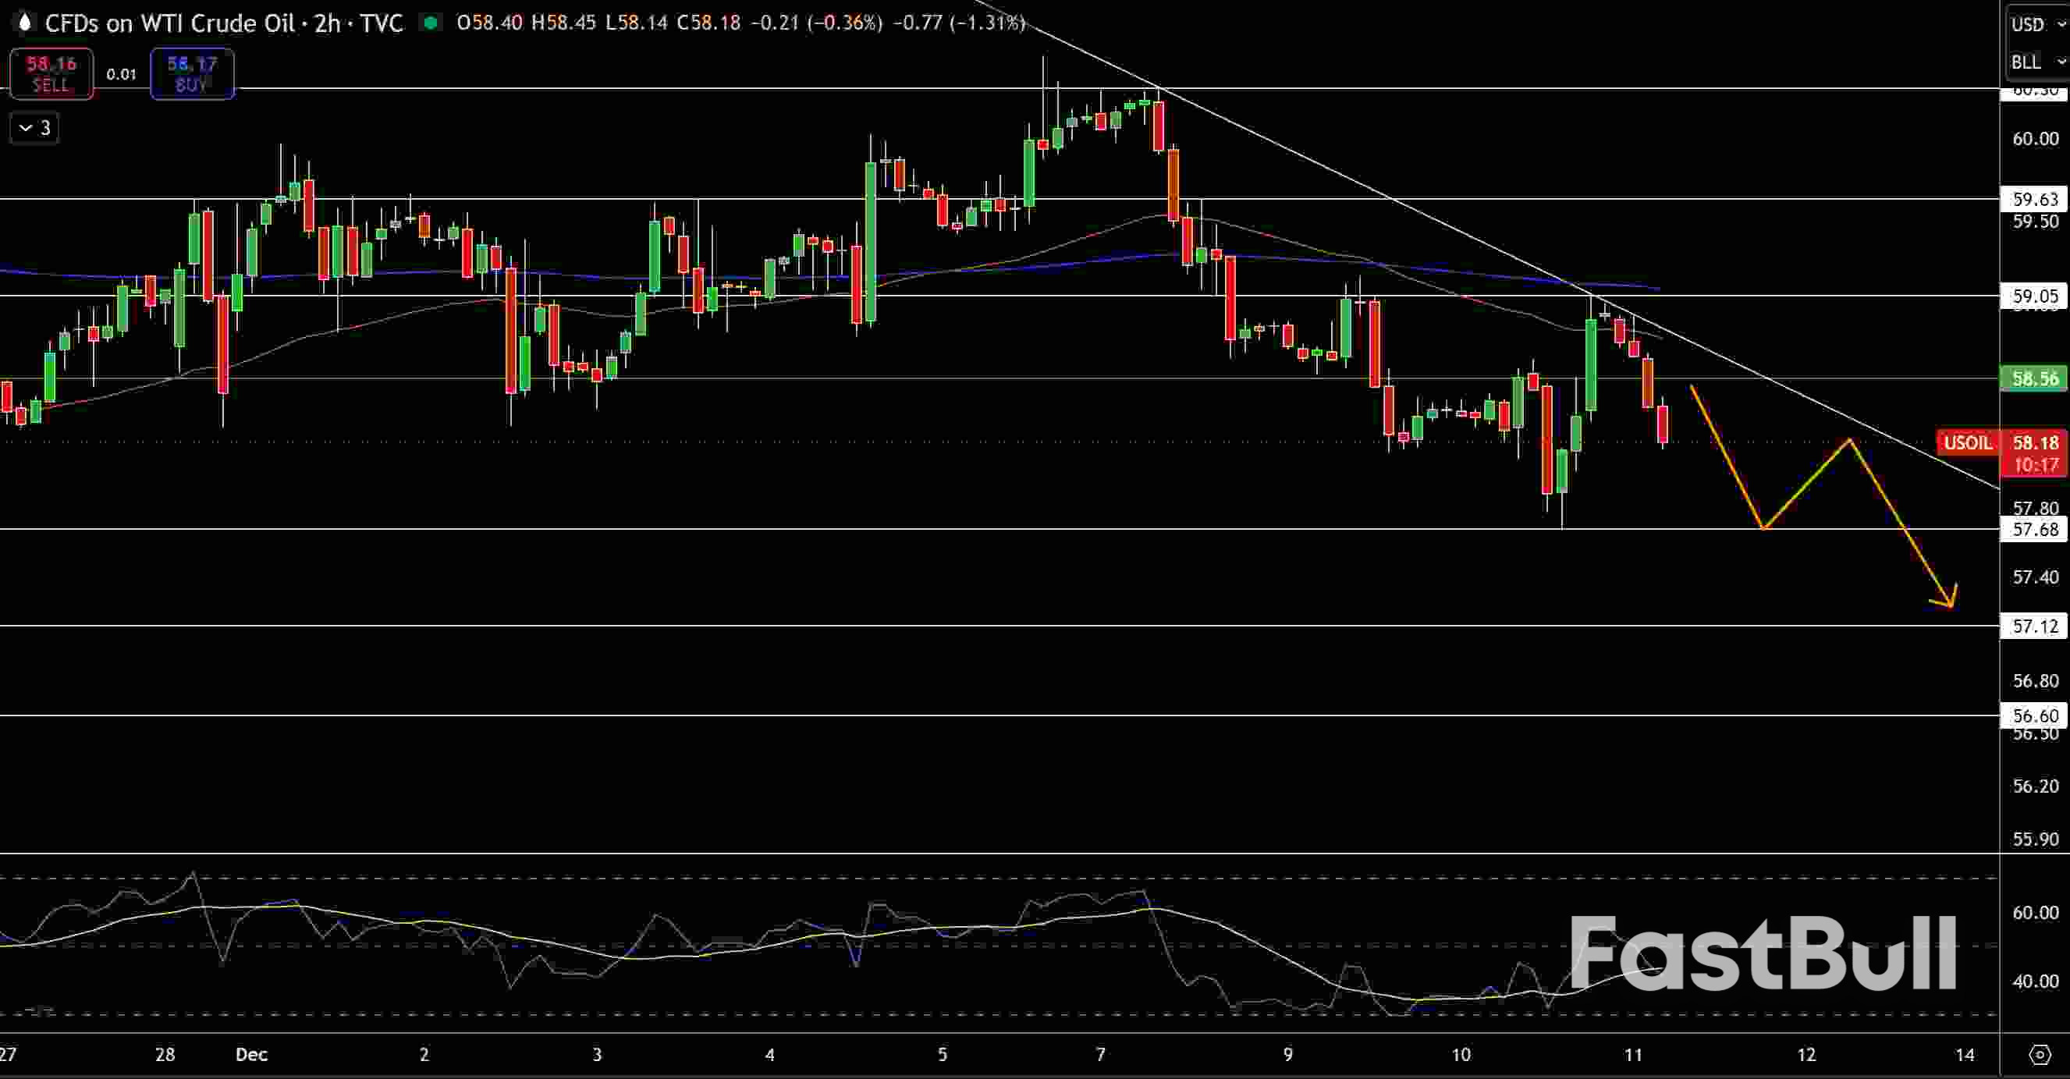This screenshot has width=2070, height=1079.
Task: Click the 57.68 support level label
Action: pyautogui.click(x=2036, y=530)
